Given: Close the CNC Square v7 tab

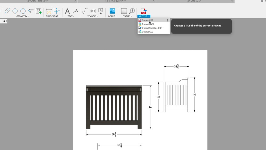Looking at the screenshot, I should coord(153,1).
